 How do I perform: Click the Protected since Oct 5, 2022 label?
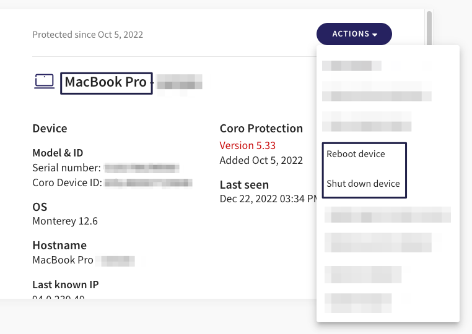click(x=87, y=35)
